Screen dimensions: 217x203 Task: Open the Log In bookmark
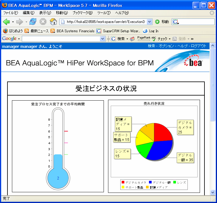(151, 31)
